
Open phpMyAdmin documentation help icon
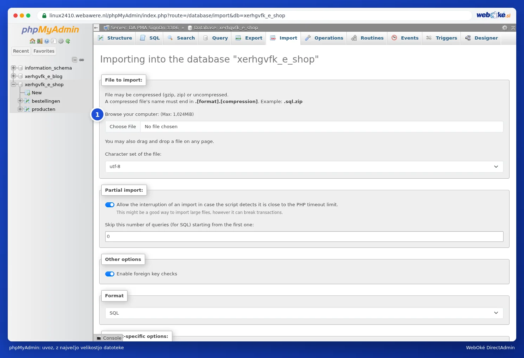pyautogui.click(x=47, y=41)
